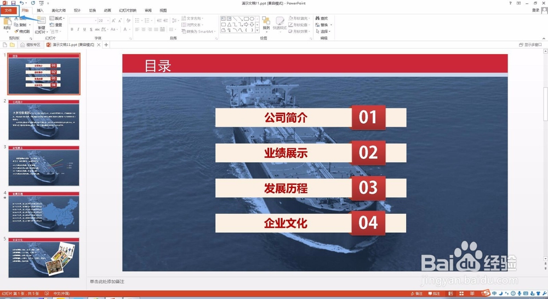
Task: Open the 插入 (Insert) ribbon tab
Action: pos(40,10)
